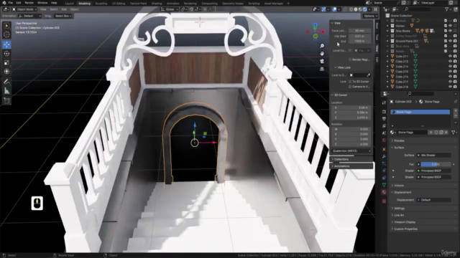The height and width of the screenshot is (258, 460).
Task: Open the File menu
Action: click(10, 3)
